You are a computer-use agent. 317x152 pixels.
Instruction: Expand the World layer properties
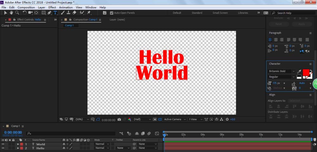[17, 144]
